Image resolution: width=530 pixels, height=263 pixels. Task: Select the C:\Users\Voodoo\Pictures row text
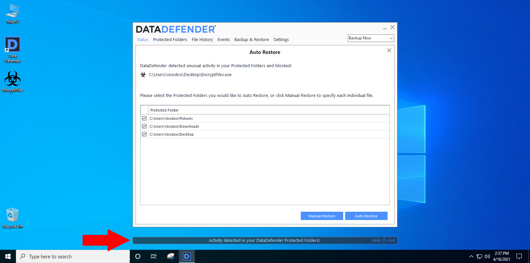click(x=171, y=118)
